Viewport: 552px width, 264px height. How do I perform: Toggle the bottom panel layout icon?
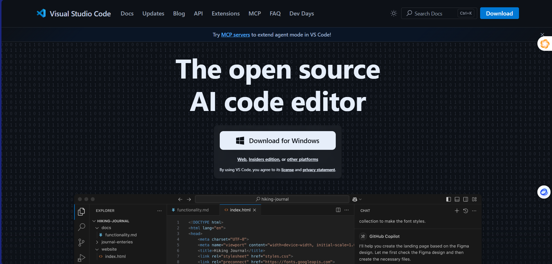tap(457, 199)
